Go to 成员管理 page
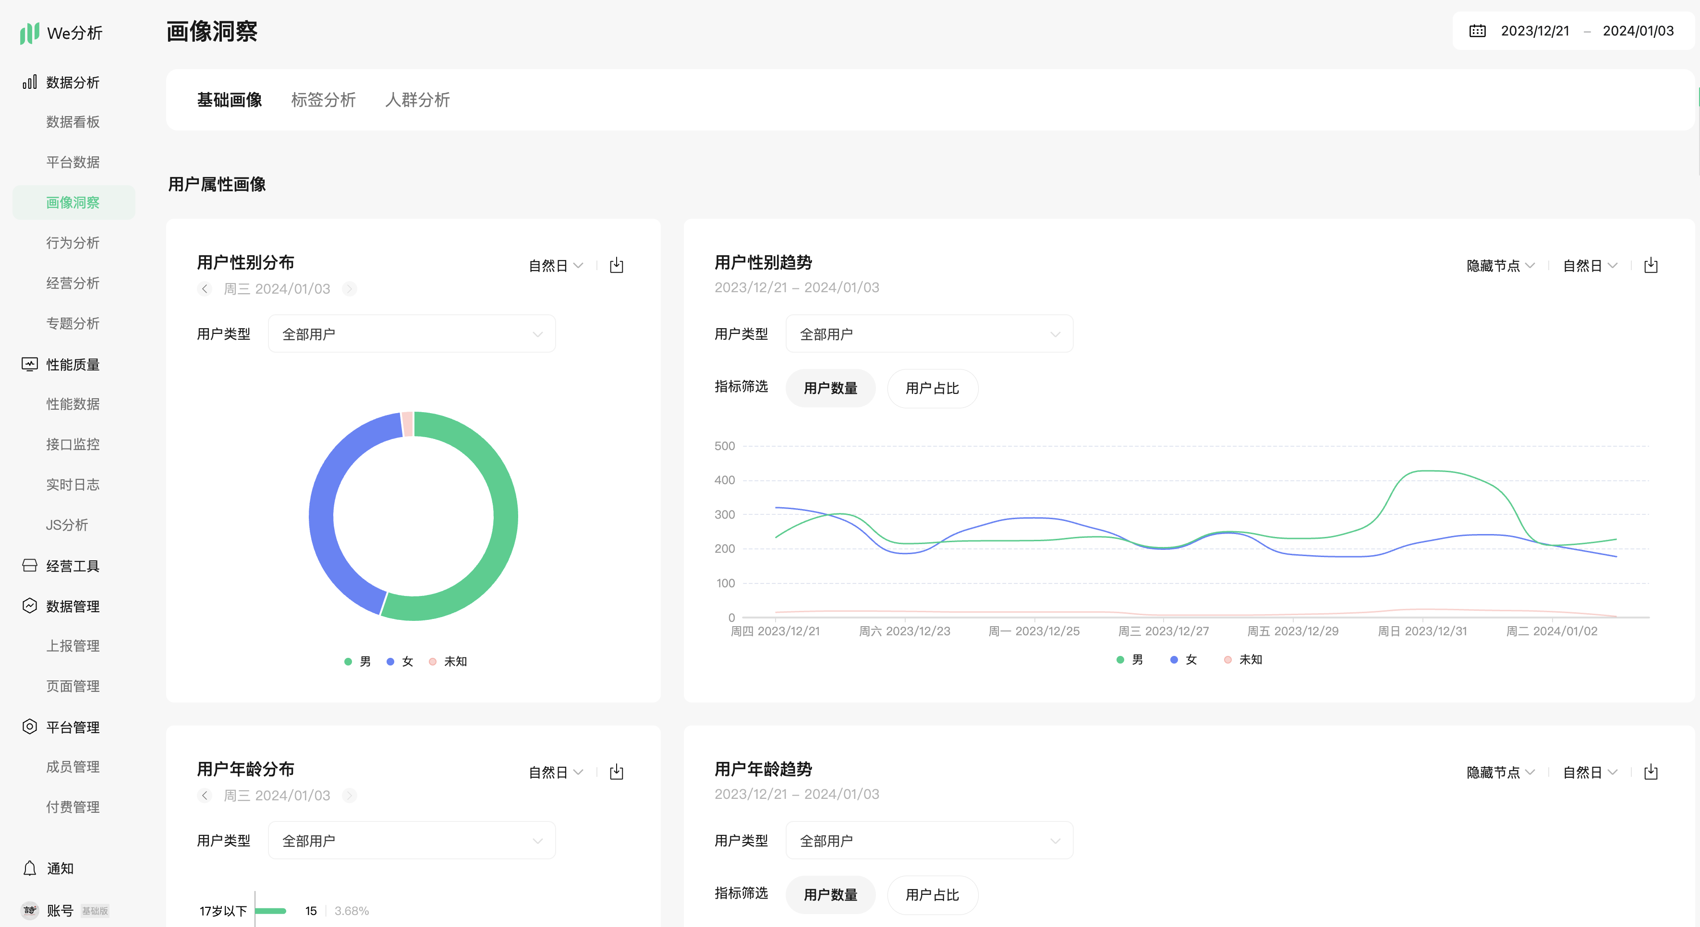The image size is (1700, 927). (x=73, y=767)
